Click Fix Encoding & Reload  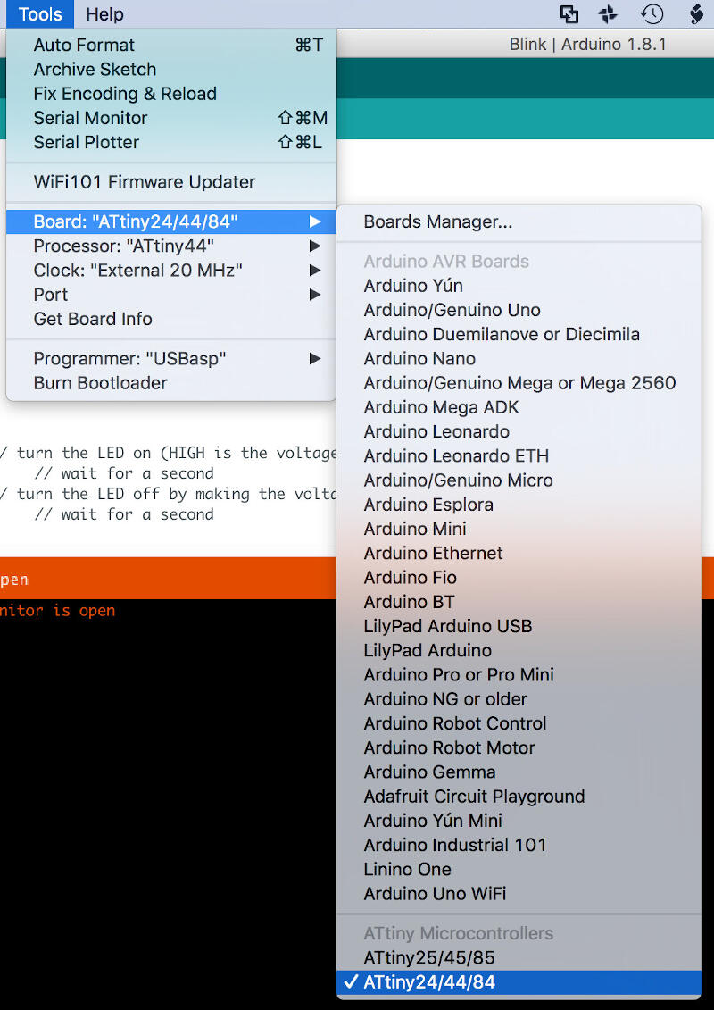(171, 94)
